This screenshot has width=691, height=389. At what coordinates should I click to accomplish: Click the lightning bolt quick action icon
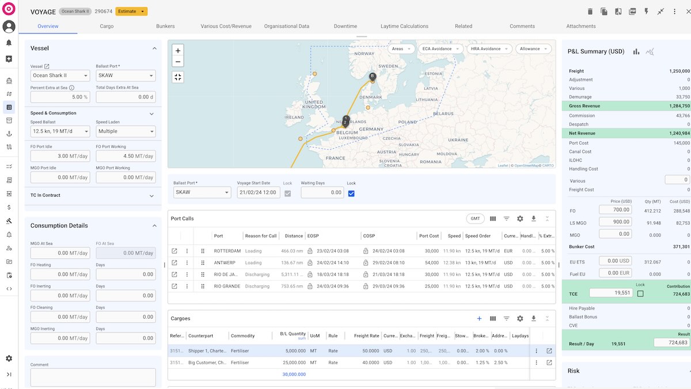(646, 12)
